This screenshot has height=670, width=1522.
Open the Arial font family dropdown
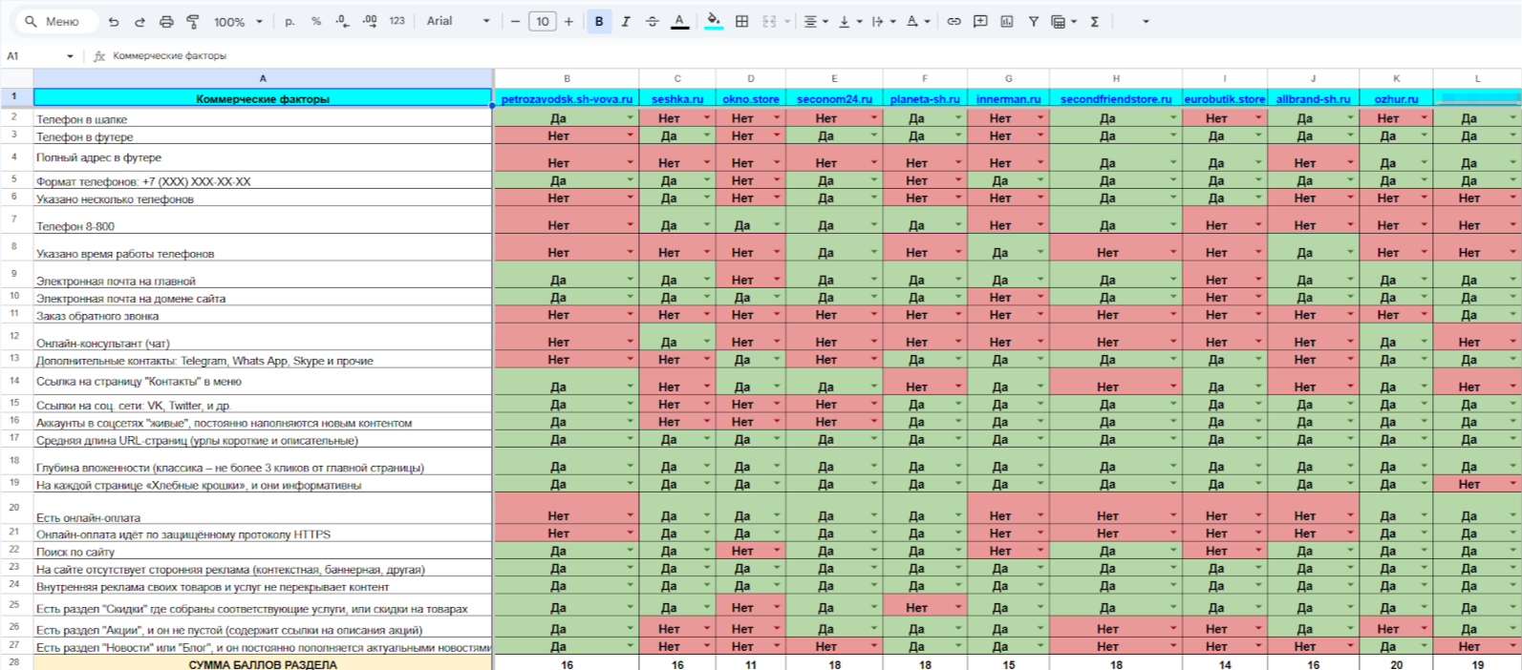(x=458, y=21)
